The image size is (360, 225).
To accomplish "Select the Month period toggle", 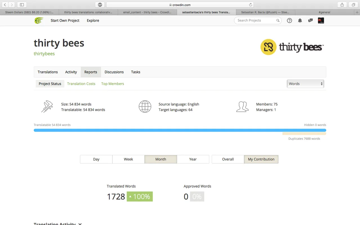I will click(x=161, y=159).
